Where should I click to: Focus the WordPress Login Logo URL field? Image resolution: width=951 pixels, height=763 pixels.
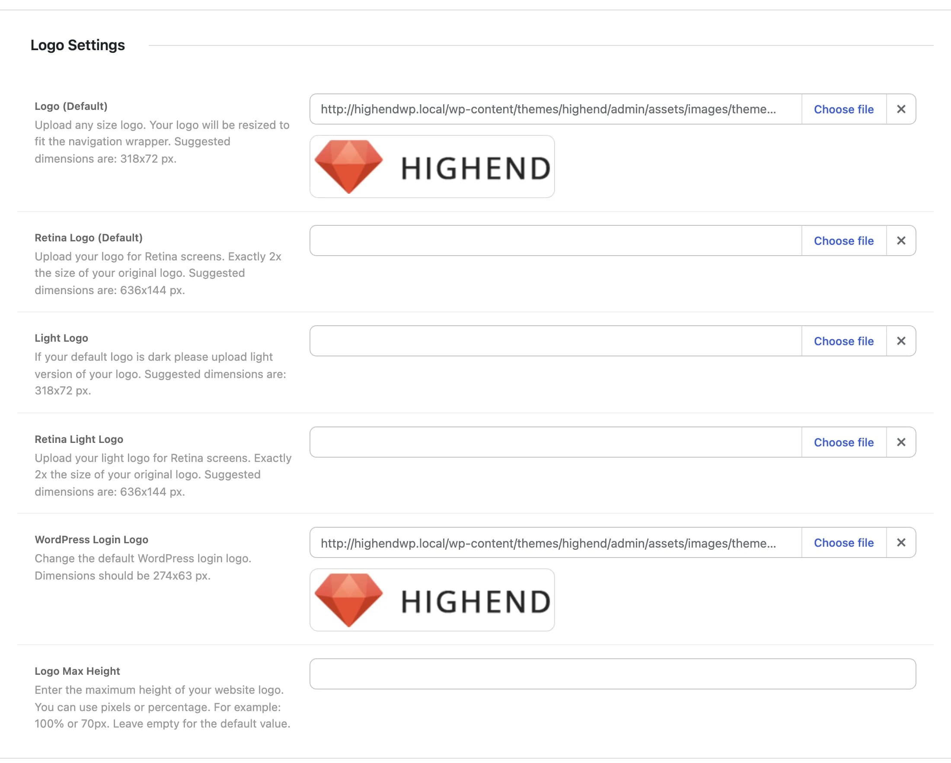(x=555, y=542)
